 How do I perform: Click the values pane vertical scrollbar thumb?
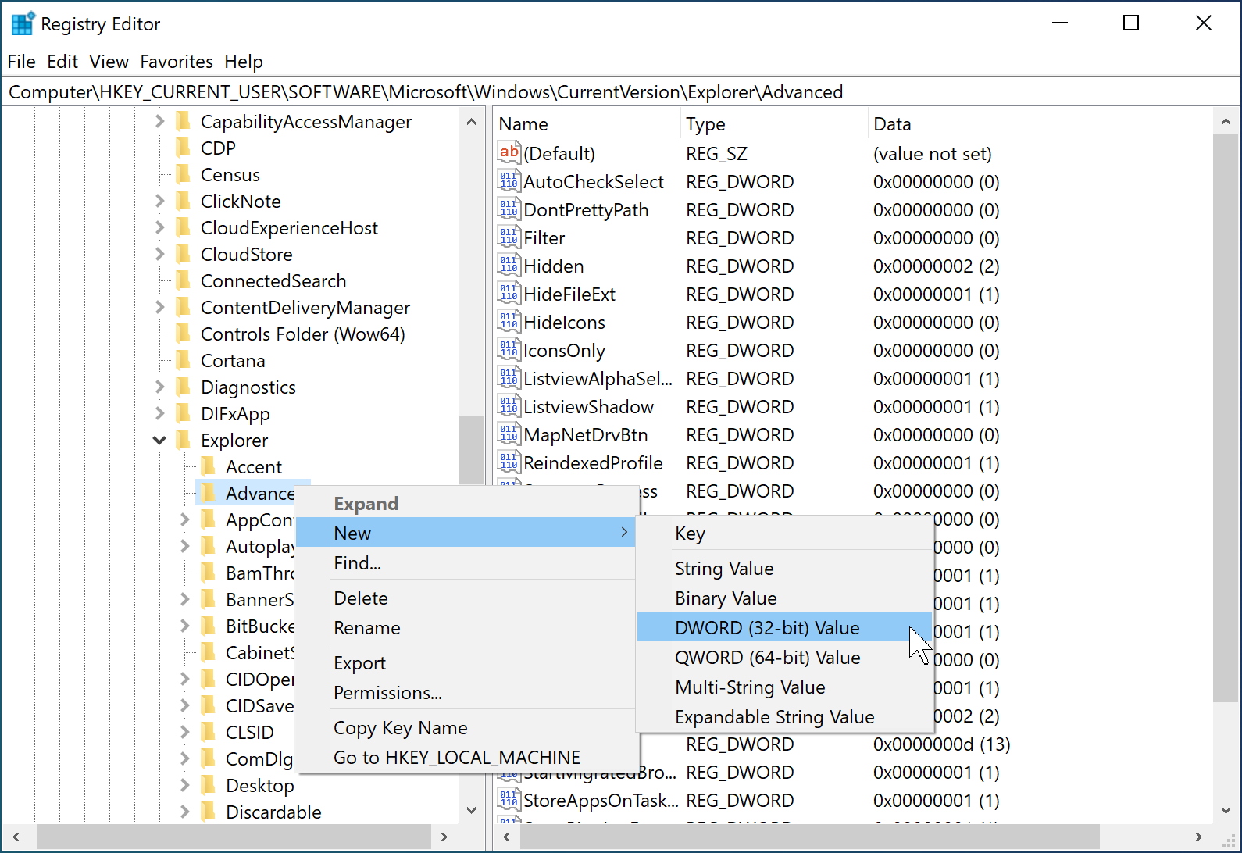[x=1225, y=418]
